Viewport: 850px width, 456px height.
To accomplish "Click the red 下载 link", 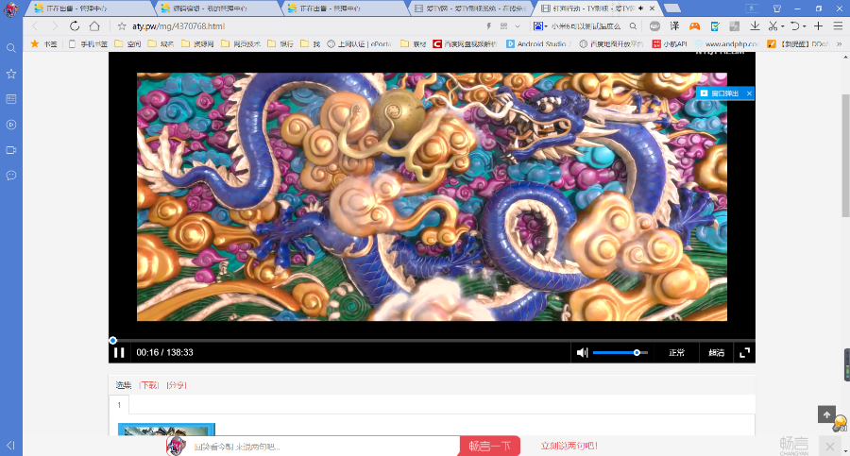I will pos(148,385).
